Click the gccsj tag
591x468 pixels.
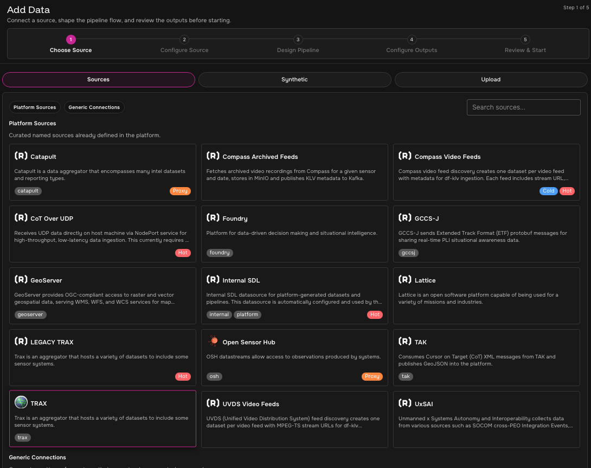click(x=409, y=253)
